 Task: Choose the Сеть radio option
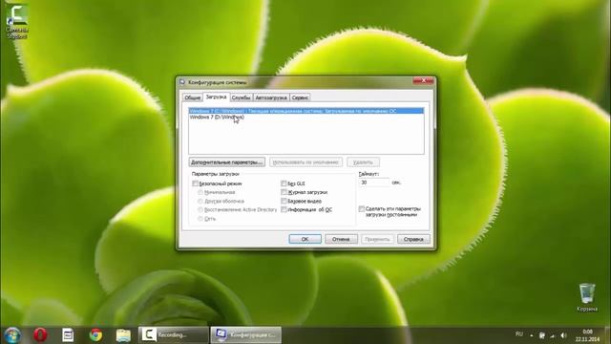(x=200, y=219)
